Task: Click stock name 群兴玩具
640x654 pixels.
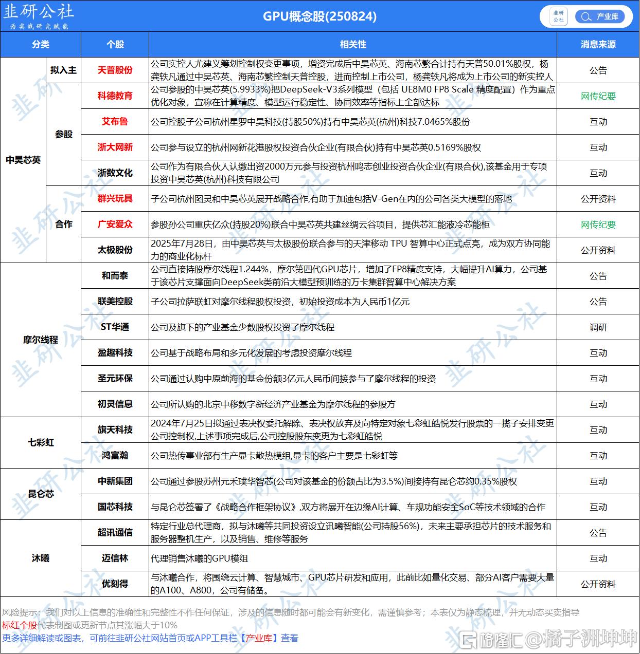Action: tap(115, 198)
